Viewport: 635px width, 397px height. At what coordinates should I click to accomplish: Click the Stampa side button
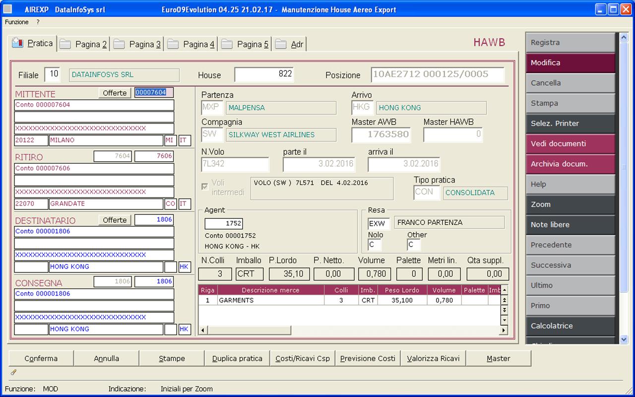pos(571,104)
